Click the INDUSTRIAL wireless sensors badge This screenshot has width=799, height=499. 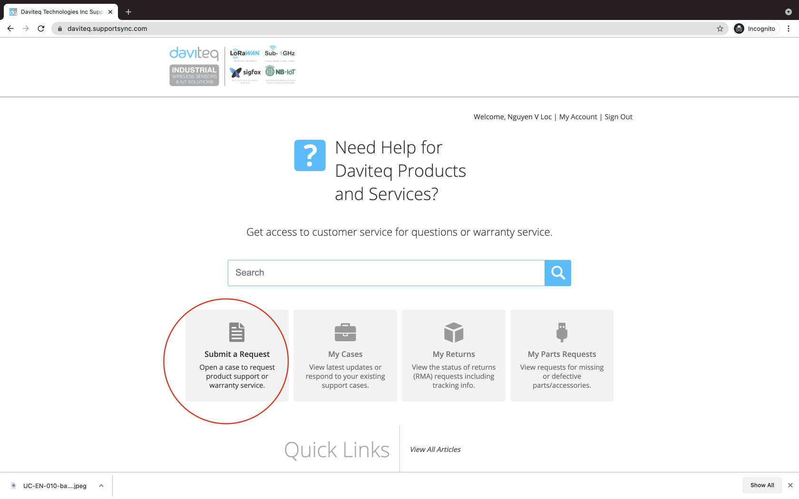pyautogui.click(x=194, y=76)
